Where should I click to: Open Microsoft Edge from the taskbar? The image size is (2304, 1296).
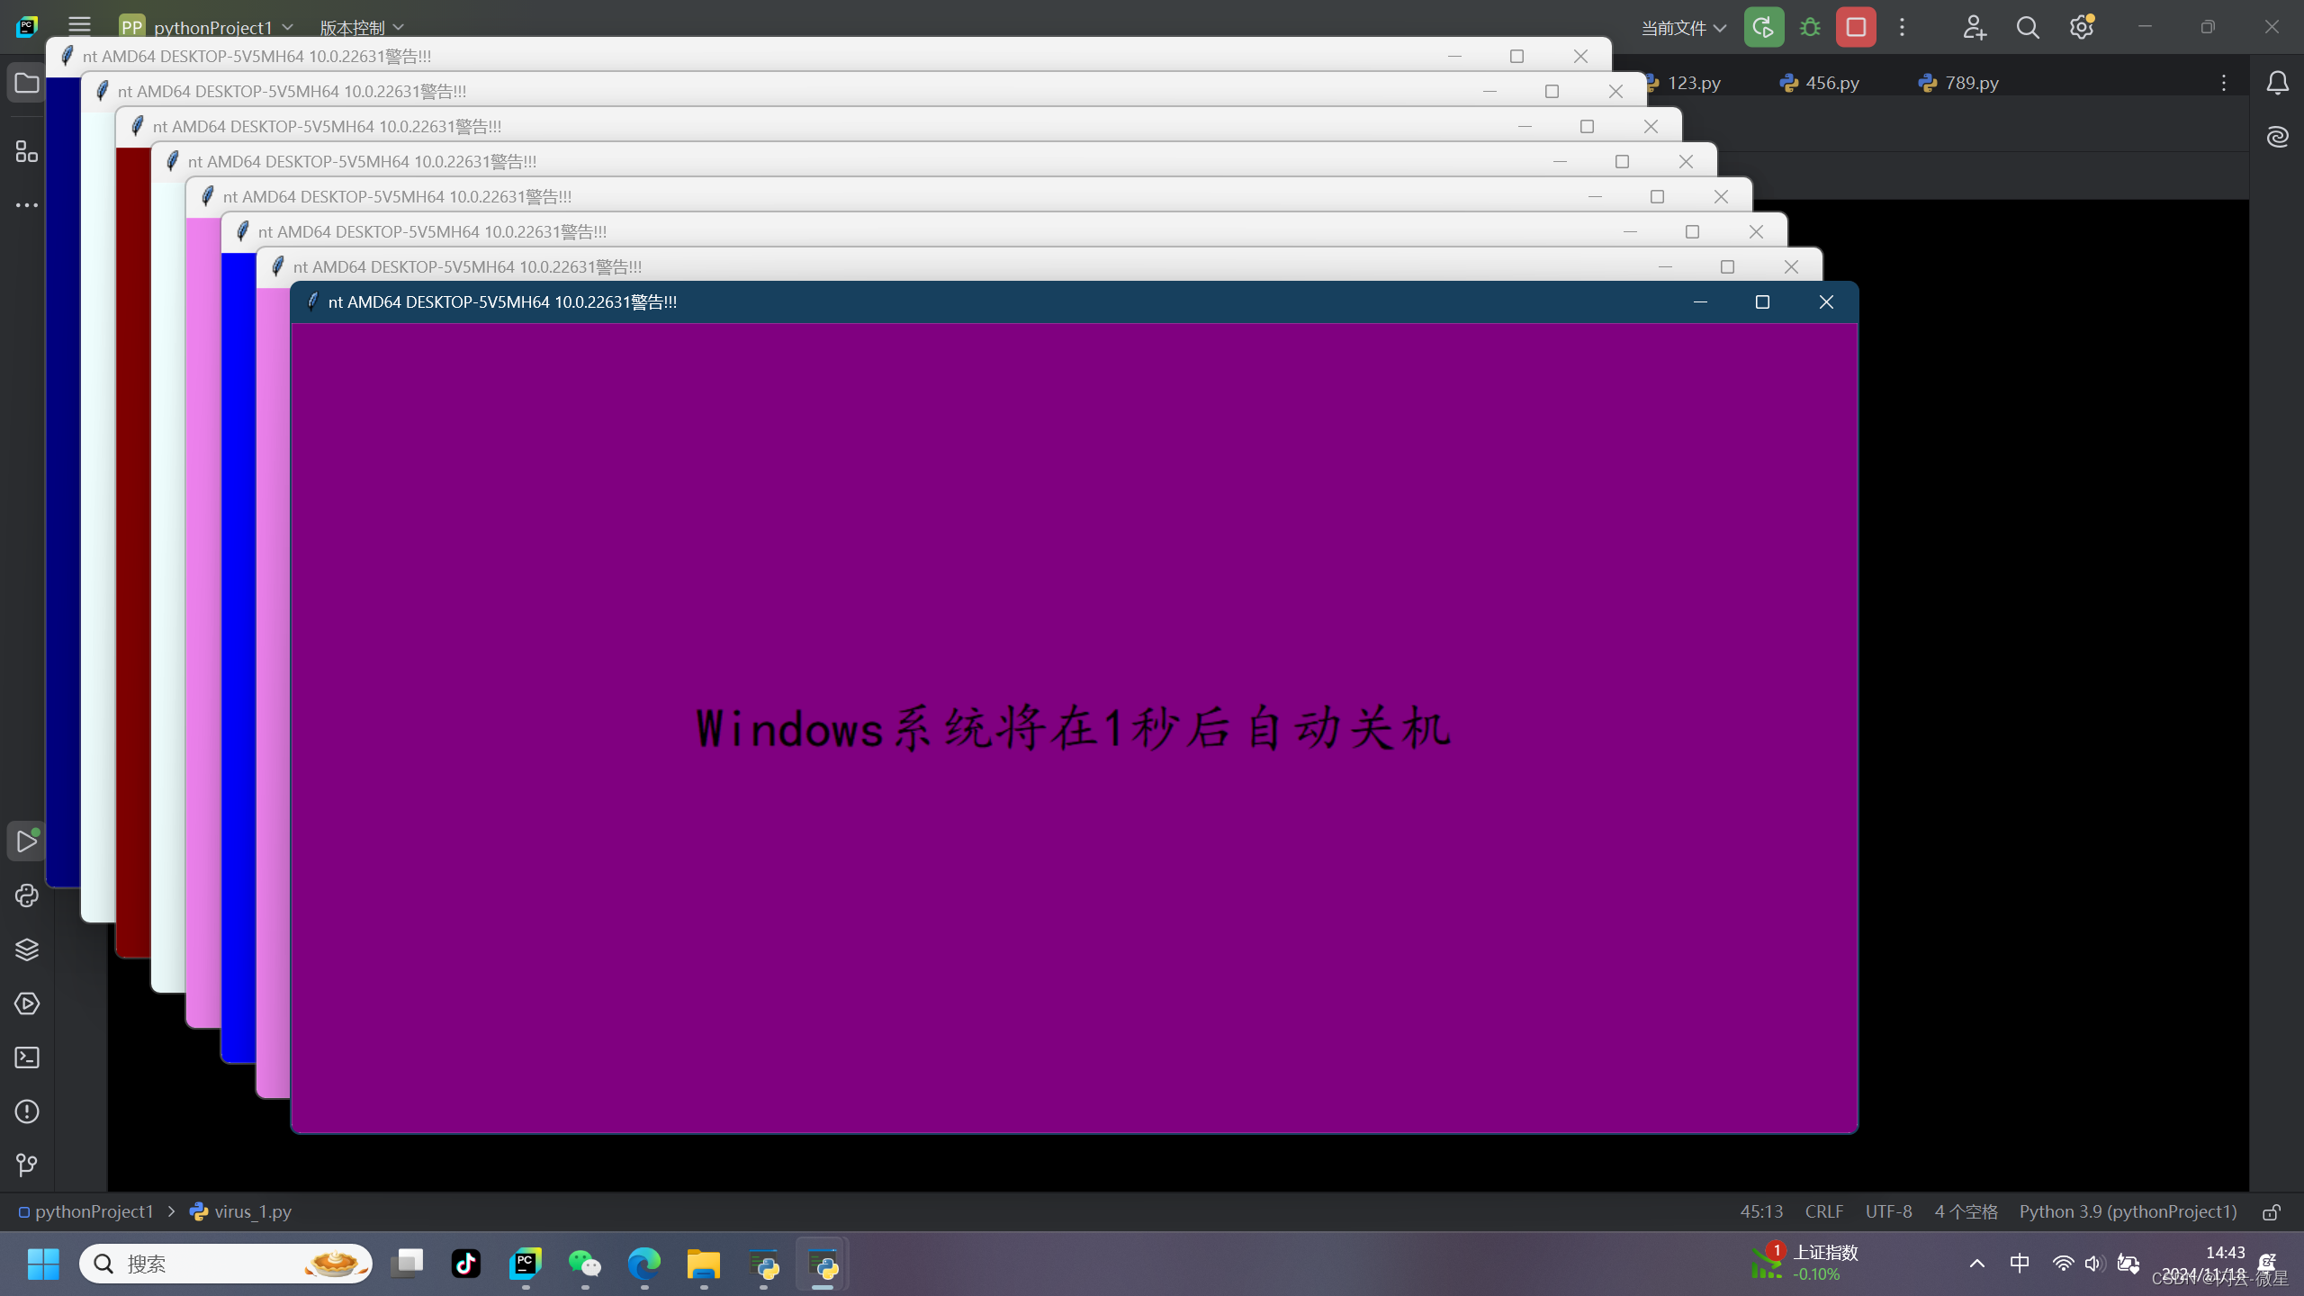pyautogui.click(x=644, y=1264)
